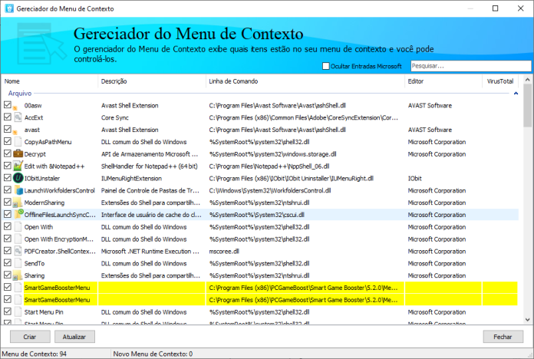The height and width of the screenshot is (359, 534).
Task: Click the windows.storage.dll command path
Action: (x=273, y=154)
